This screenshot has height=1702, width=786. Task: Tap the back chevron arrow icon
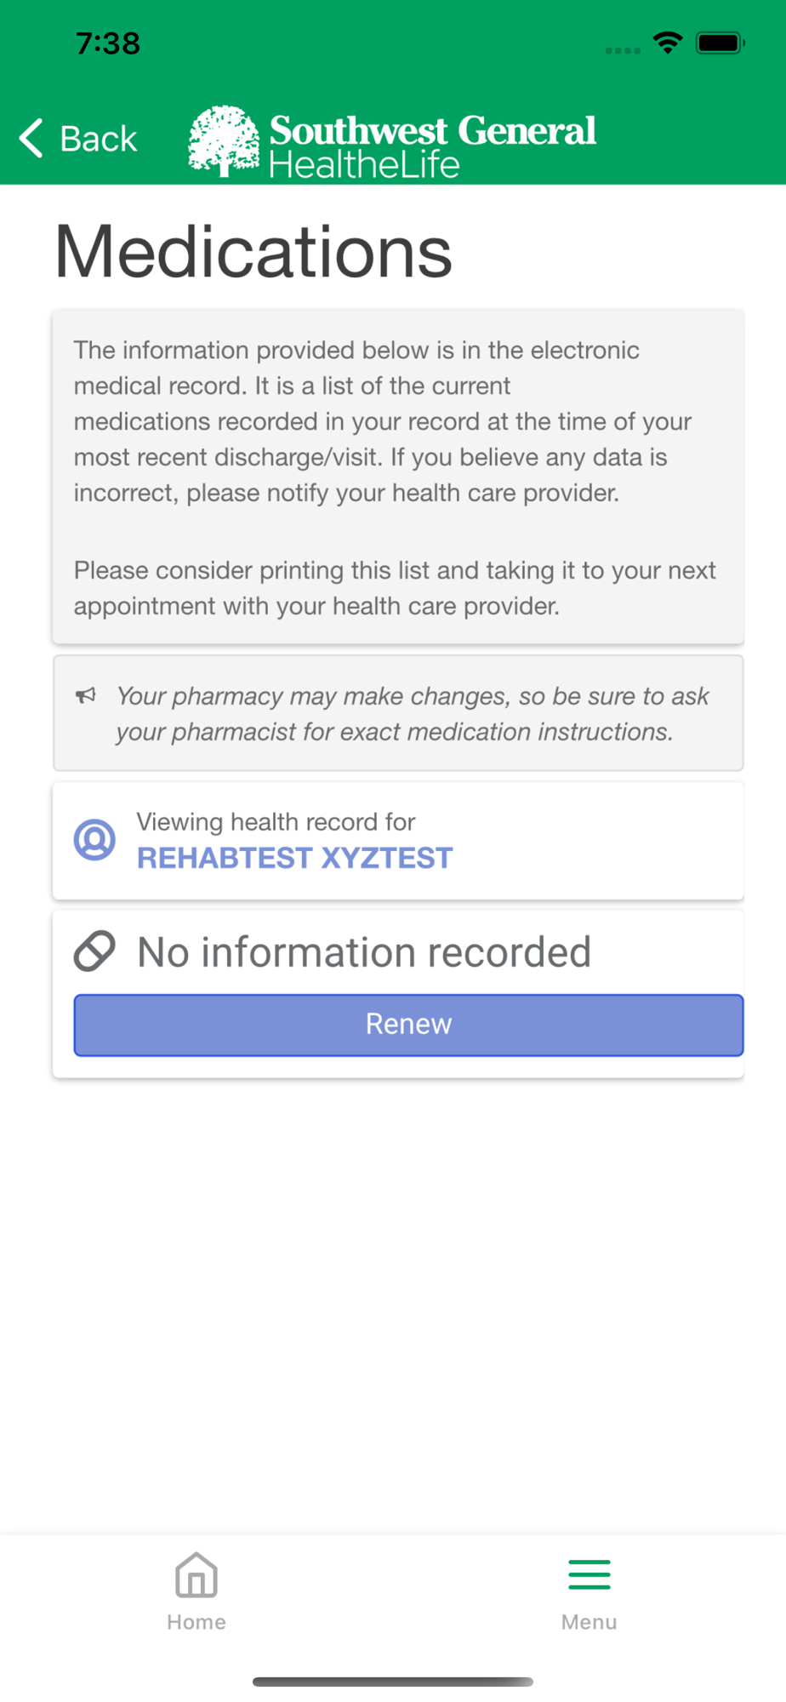pyautogui.click(x=31, y=138)
